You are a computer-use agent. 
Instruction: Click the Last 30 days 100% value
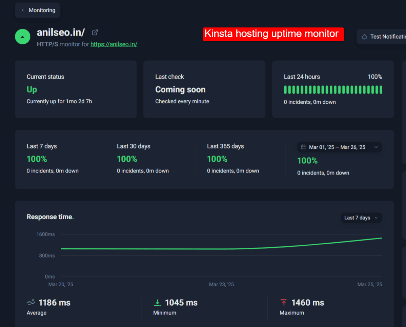tap(127, 159)
